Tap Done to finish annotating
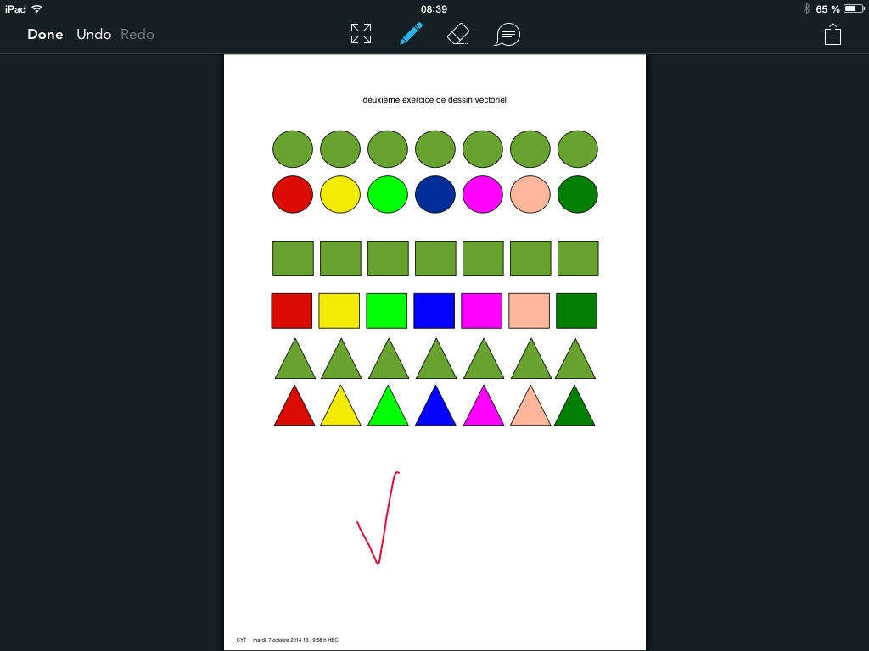 click(45, 34)
